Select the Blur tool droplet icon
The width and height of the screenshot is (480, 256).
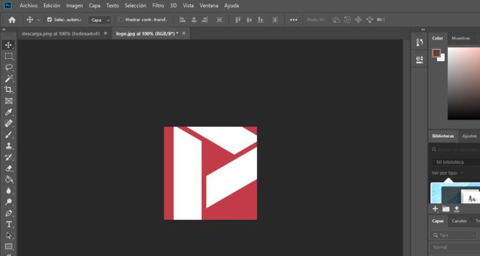8,191
